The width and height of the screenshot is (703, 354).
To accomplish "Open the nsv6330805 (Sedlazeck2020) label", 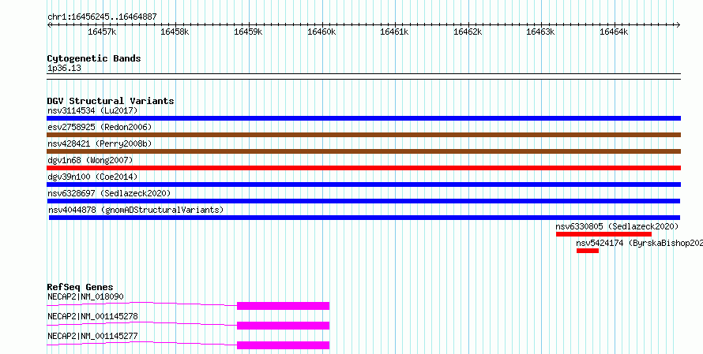I will pos(618,226).
